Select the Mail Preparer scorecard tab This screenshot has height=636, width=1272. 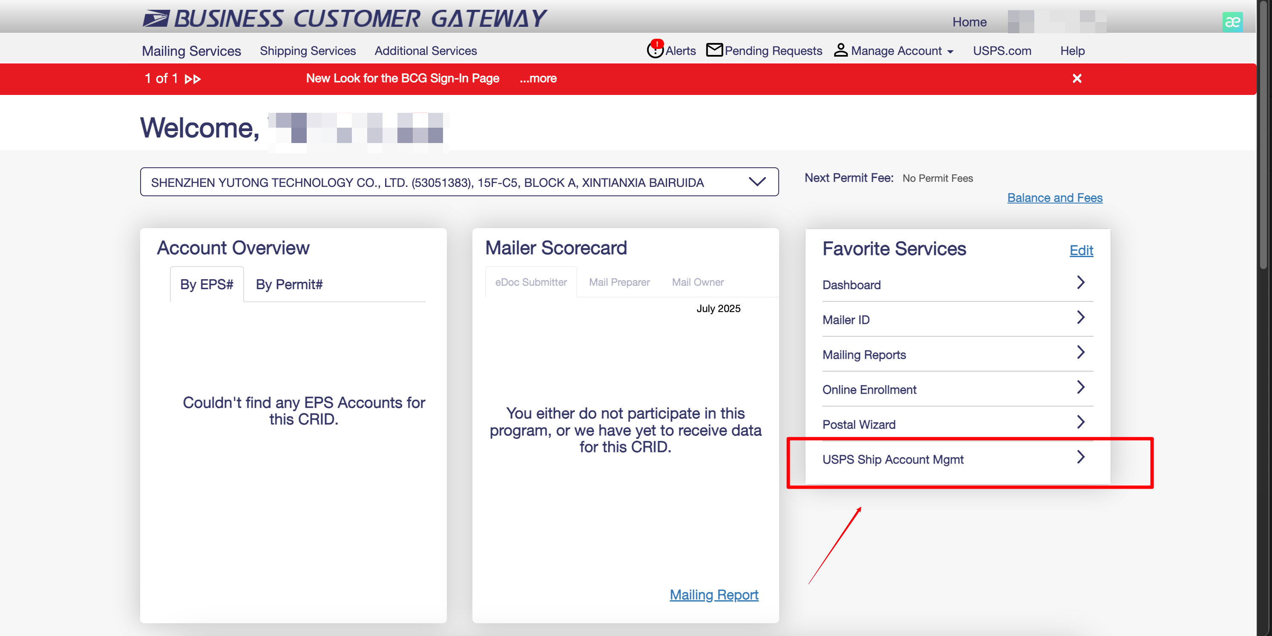coord(619,282)
